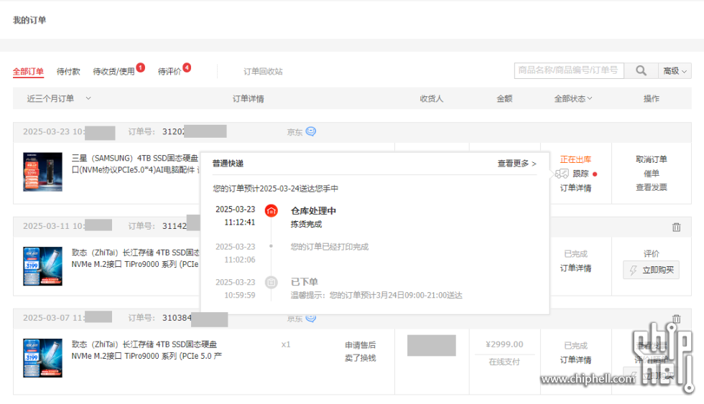Click the delivery truck tracking icon

pyautogui.click(x=562, y=174)
